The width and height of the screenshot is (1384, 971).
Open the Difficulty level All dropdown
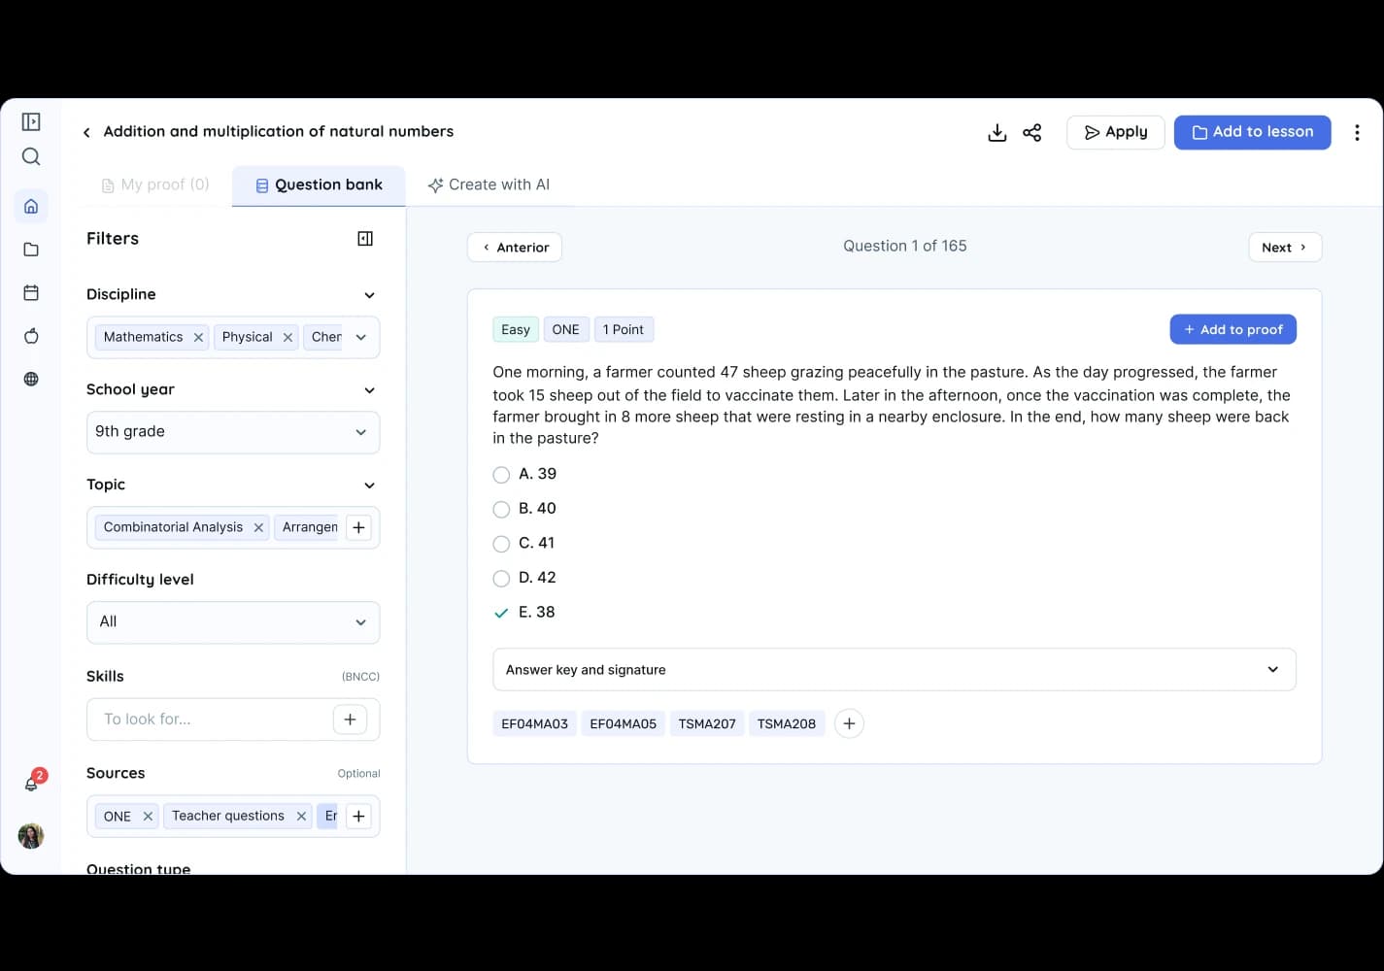click(x=233, y=622)
